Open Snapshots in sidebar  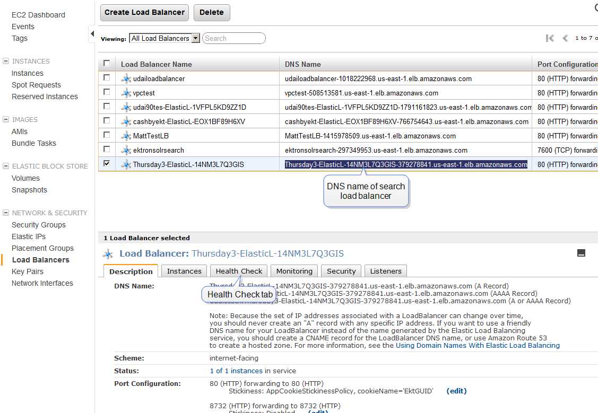coord(29,190)
